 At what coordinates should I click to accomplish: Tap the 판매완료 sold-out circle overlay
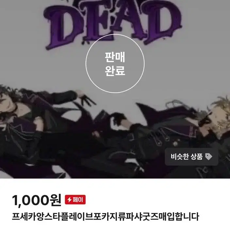tap(115, 64)
